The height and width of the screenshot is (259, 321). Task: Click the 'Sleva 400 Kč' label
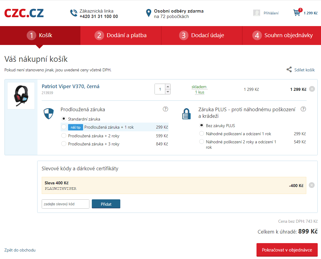point(56,183)
